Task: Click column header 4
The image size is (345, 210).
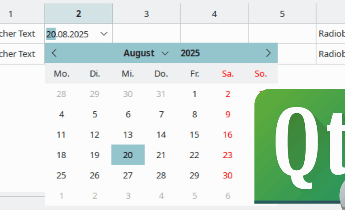Action: tap(215, 14)
